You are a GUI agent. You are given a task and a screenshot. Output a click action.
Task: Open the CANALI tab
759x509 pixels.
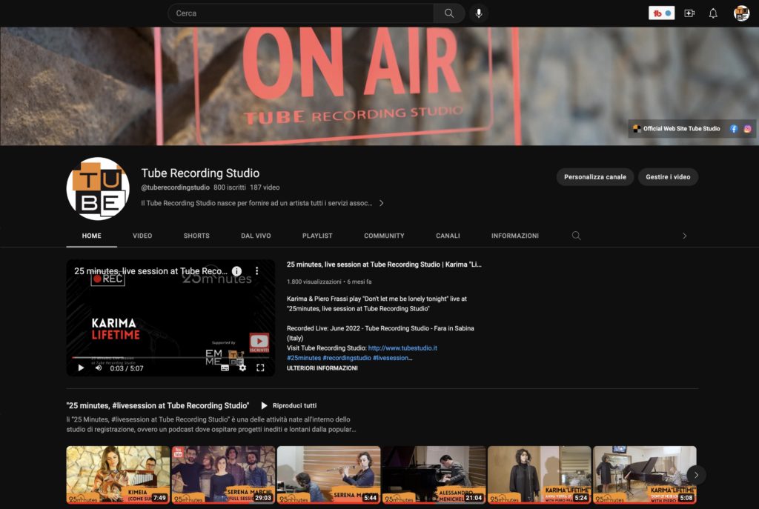[x=448, y=236]
